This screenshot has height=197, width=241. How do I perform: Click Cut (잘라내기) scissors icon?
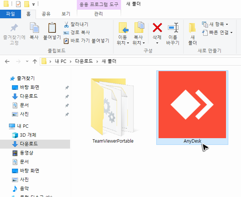[x=66, y=25]
